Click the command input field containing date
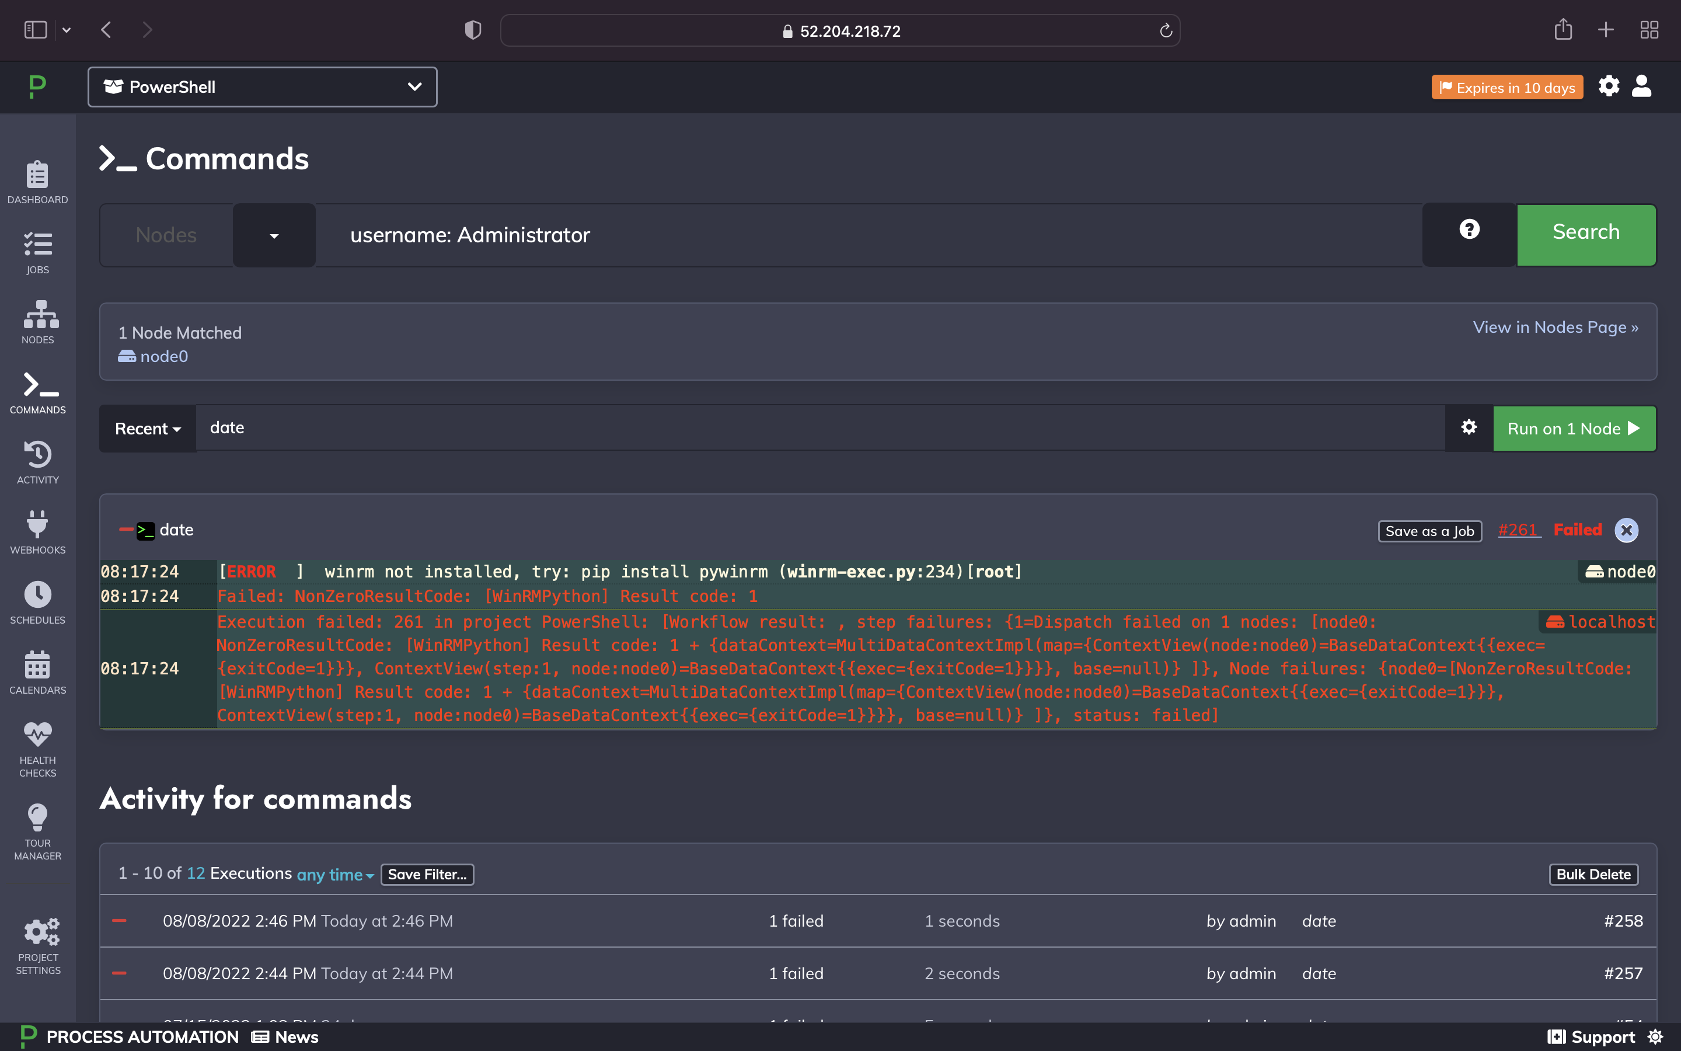 [x=820, y=427]
